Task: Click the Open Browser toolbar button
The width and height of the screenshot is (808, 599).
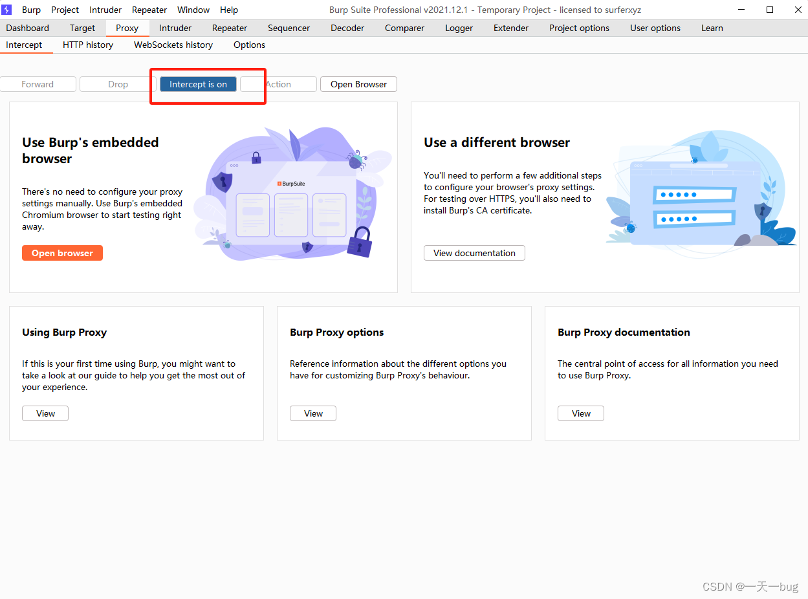Action: click(x=358, y=84)
